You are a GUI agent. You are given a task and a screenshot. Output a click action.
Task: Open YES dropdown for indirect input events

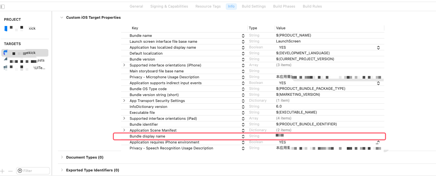(378, 83)
